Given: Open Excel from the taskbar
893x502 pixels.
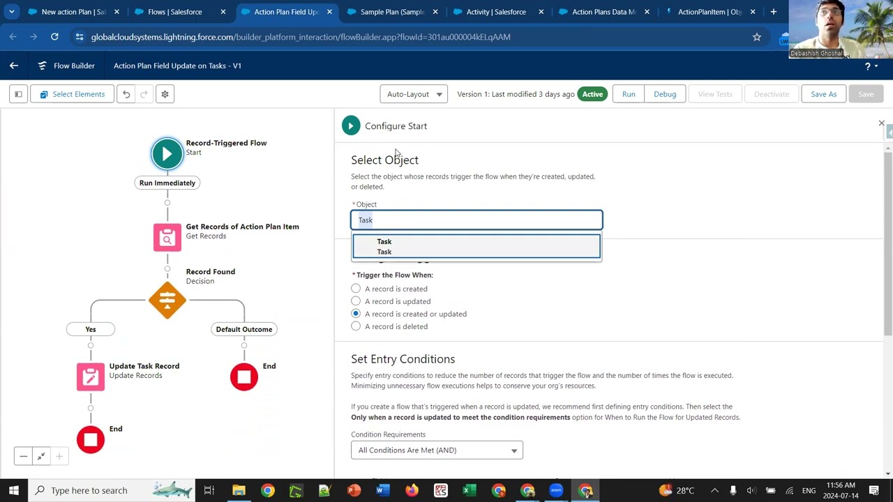Looking at the screenshot, I should [470, 490].
